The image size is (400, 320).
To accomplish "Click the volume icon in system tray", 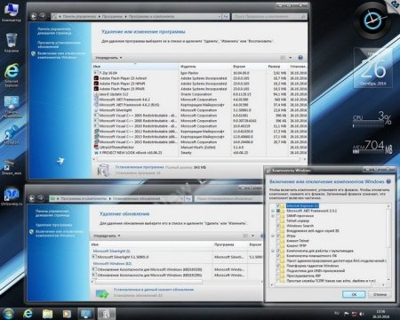I will click(x=362, y=314).
